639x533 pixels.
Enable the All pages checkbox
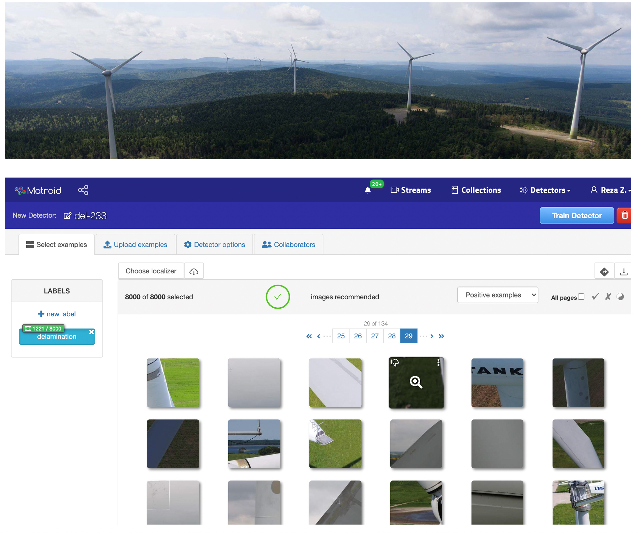click(x=581, y=296)
